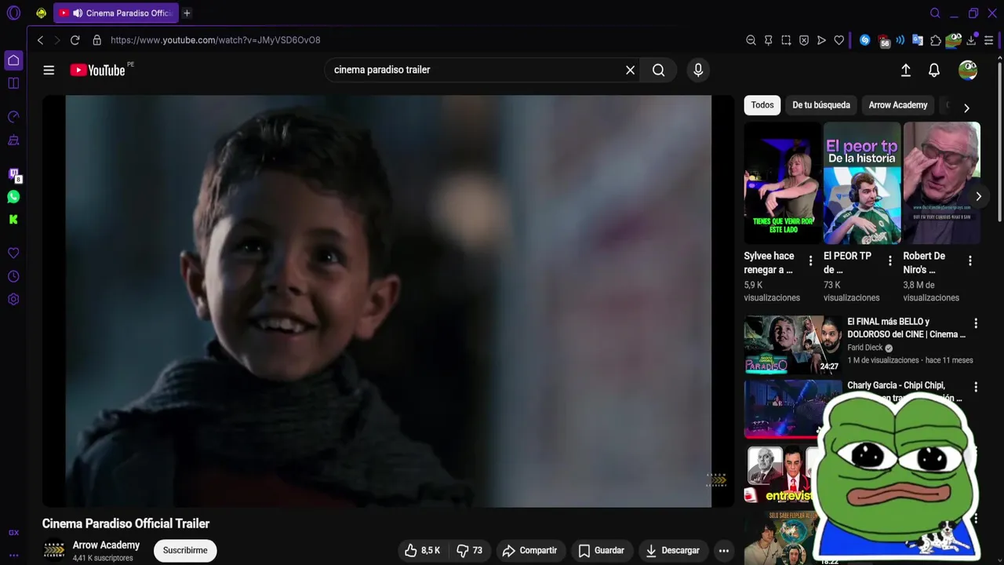Take a snapshot with the capture icon
The image size is (1004, 565).
(786, 40)
